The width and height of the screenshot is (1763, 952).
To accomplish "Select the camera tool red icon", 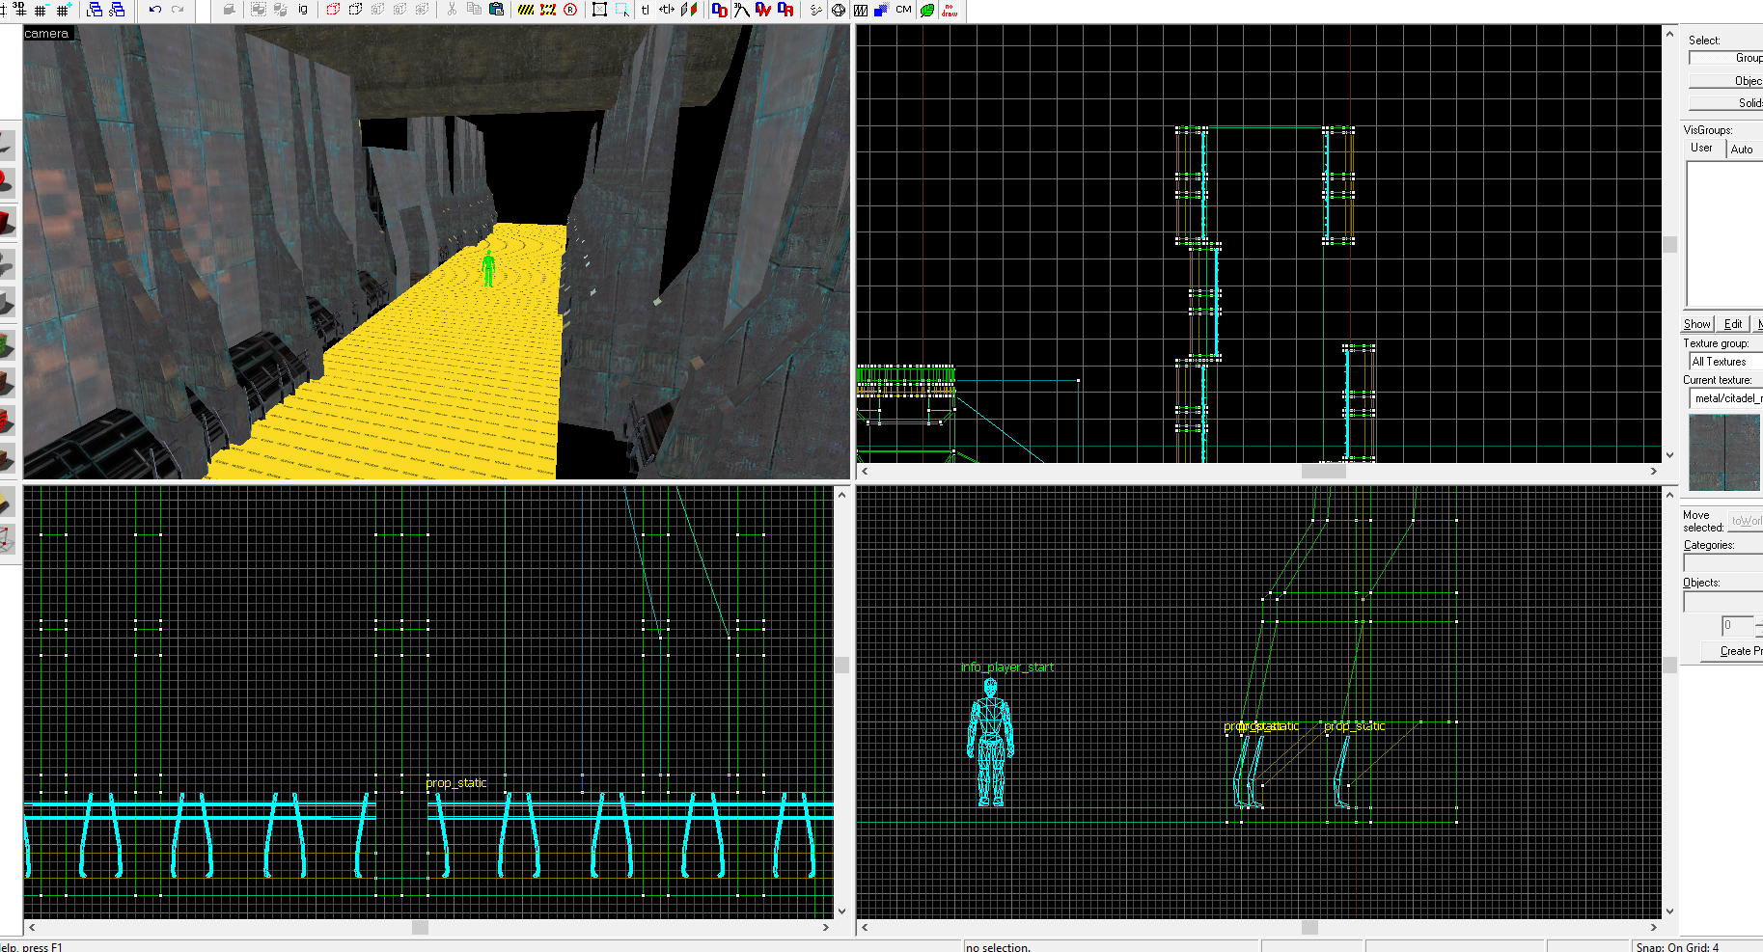I will click(6, 224).
